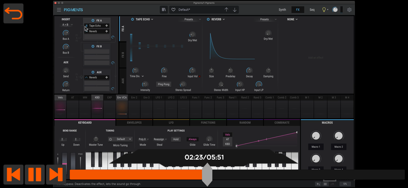
Task: Click the Stereo Spread knob
Action: pyautogui.click(x=183, y=84)
